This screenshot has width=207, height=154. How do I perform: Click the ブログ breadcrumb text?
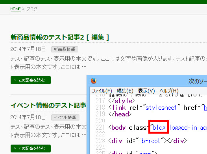[32, 9]
